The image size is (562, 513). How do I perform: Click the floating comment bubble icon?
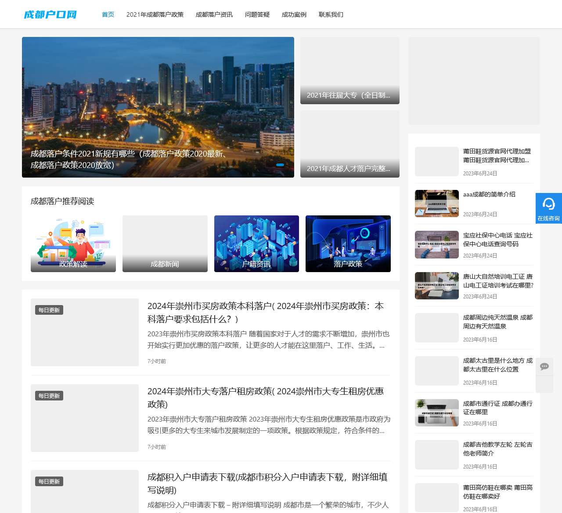point(544,366)
